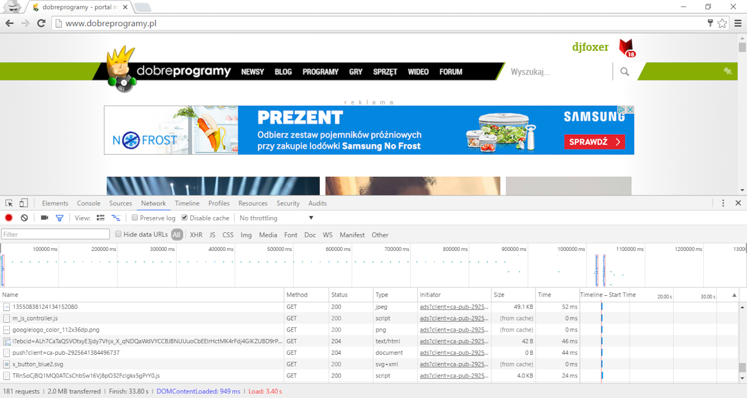Open the PROGRAMY menu item

(x=320, y=72)
